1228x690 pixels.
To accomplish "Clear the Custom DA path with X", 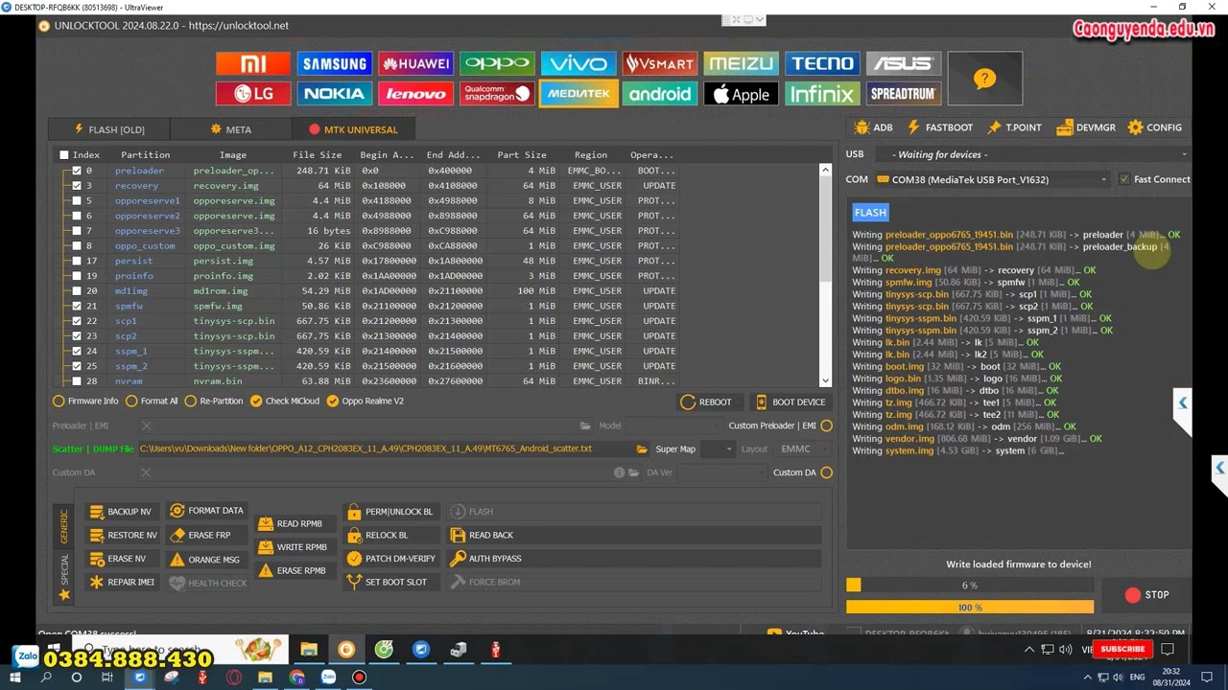I will point(146,472).
